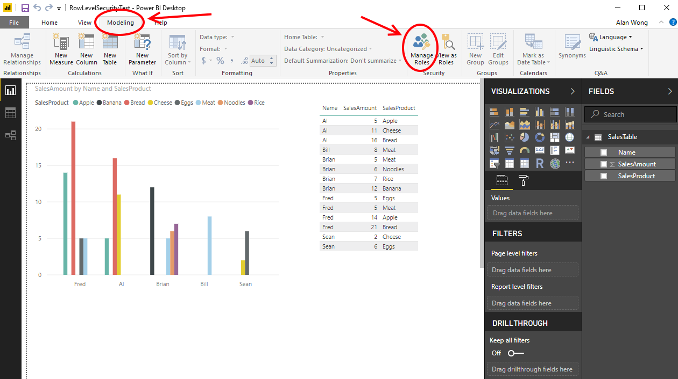Click the currency dollar format button
This screenshot has height=379, width=678.
(x=204, y=61)
